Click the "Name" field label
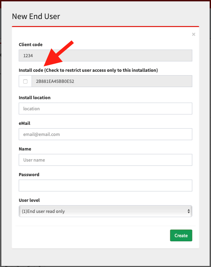This screenshot has height=267, width=211. point(25,149)
